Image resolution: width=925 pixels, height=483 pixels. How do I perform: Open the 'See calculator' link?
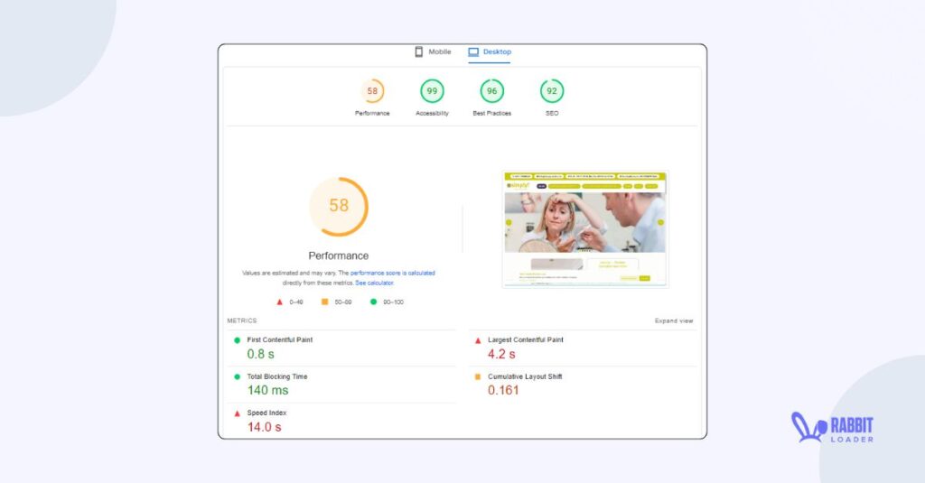click(375, 283)
